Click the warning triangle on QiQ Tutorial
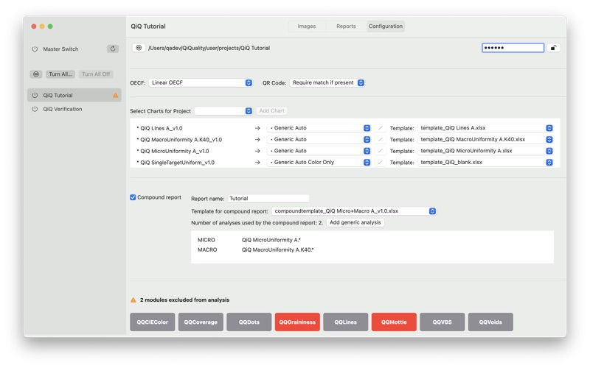 pos(115,96)
